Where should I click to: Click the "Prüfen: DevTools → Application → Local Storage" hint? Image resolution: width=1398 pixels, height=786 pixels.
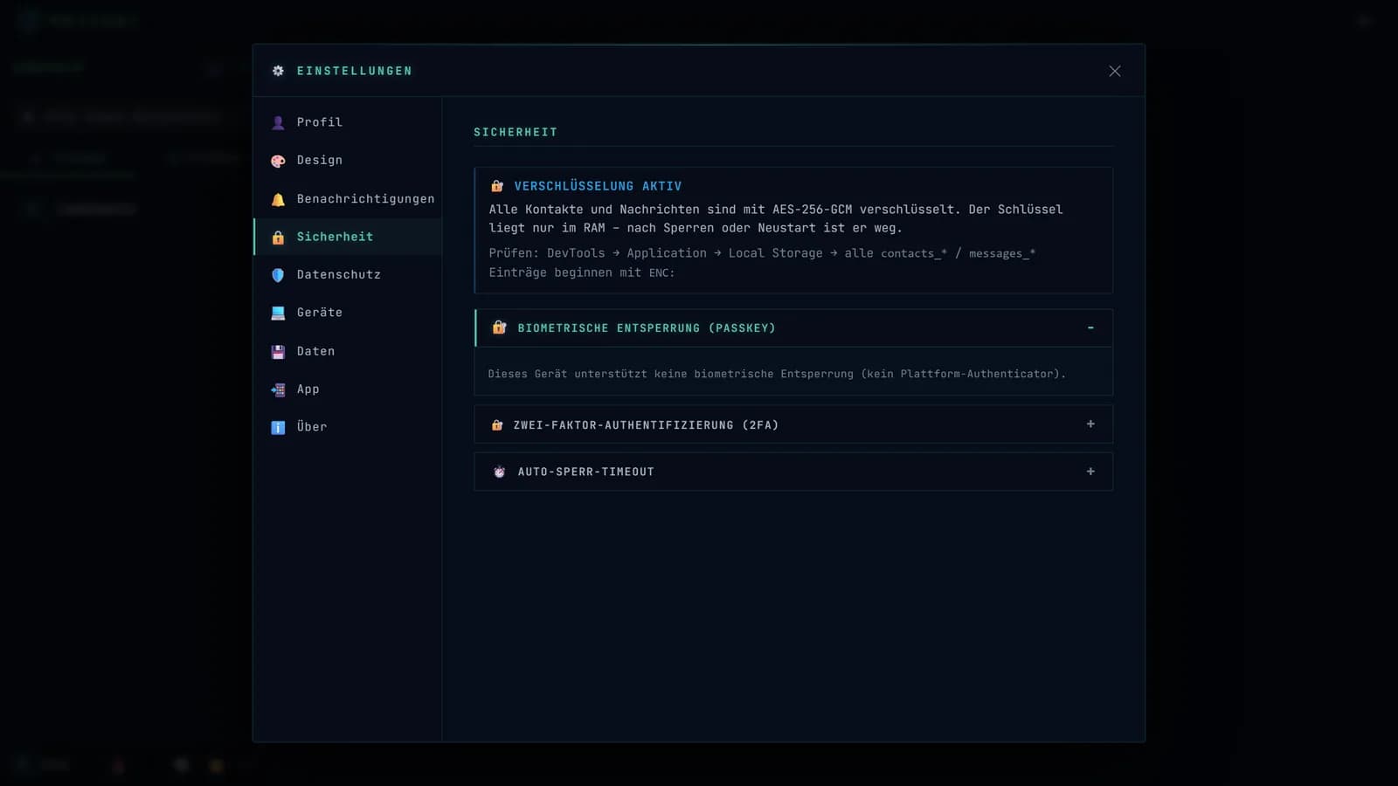click(655, 253)
